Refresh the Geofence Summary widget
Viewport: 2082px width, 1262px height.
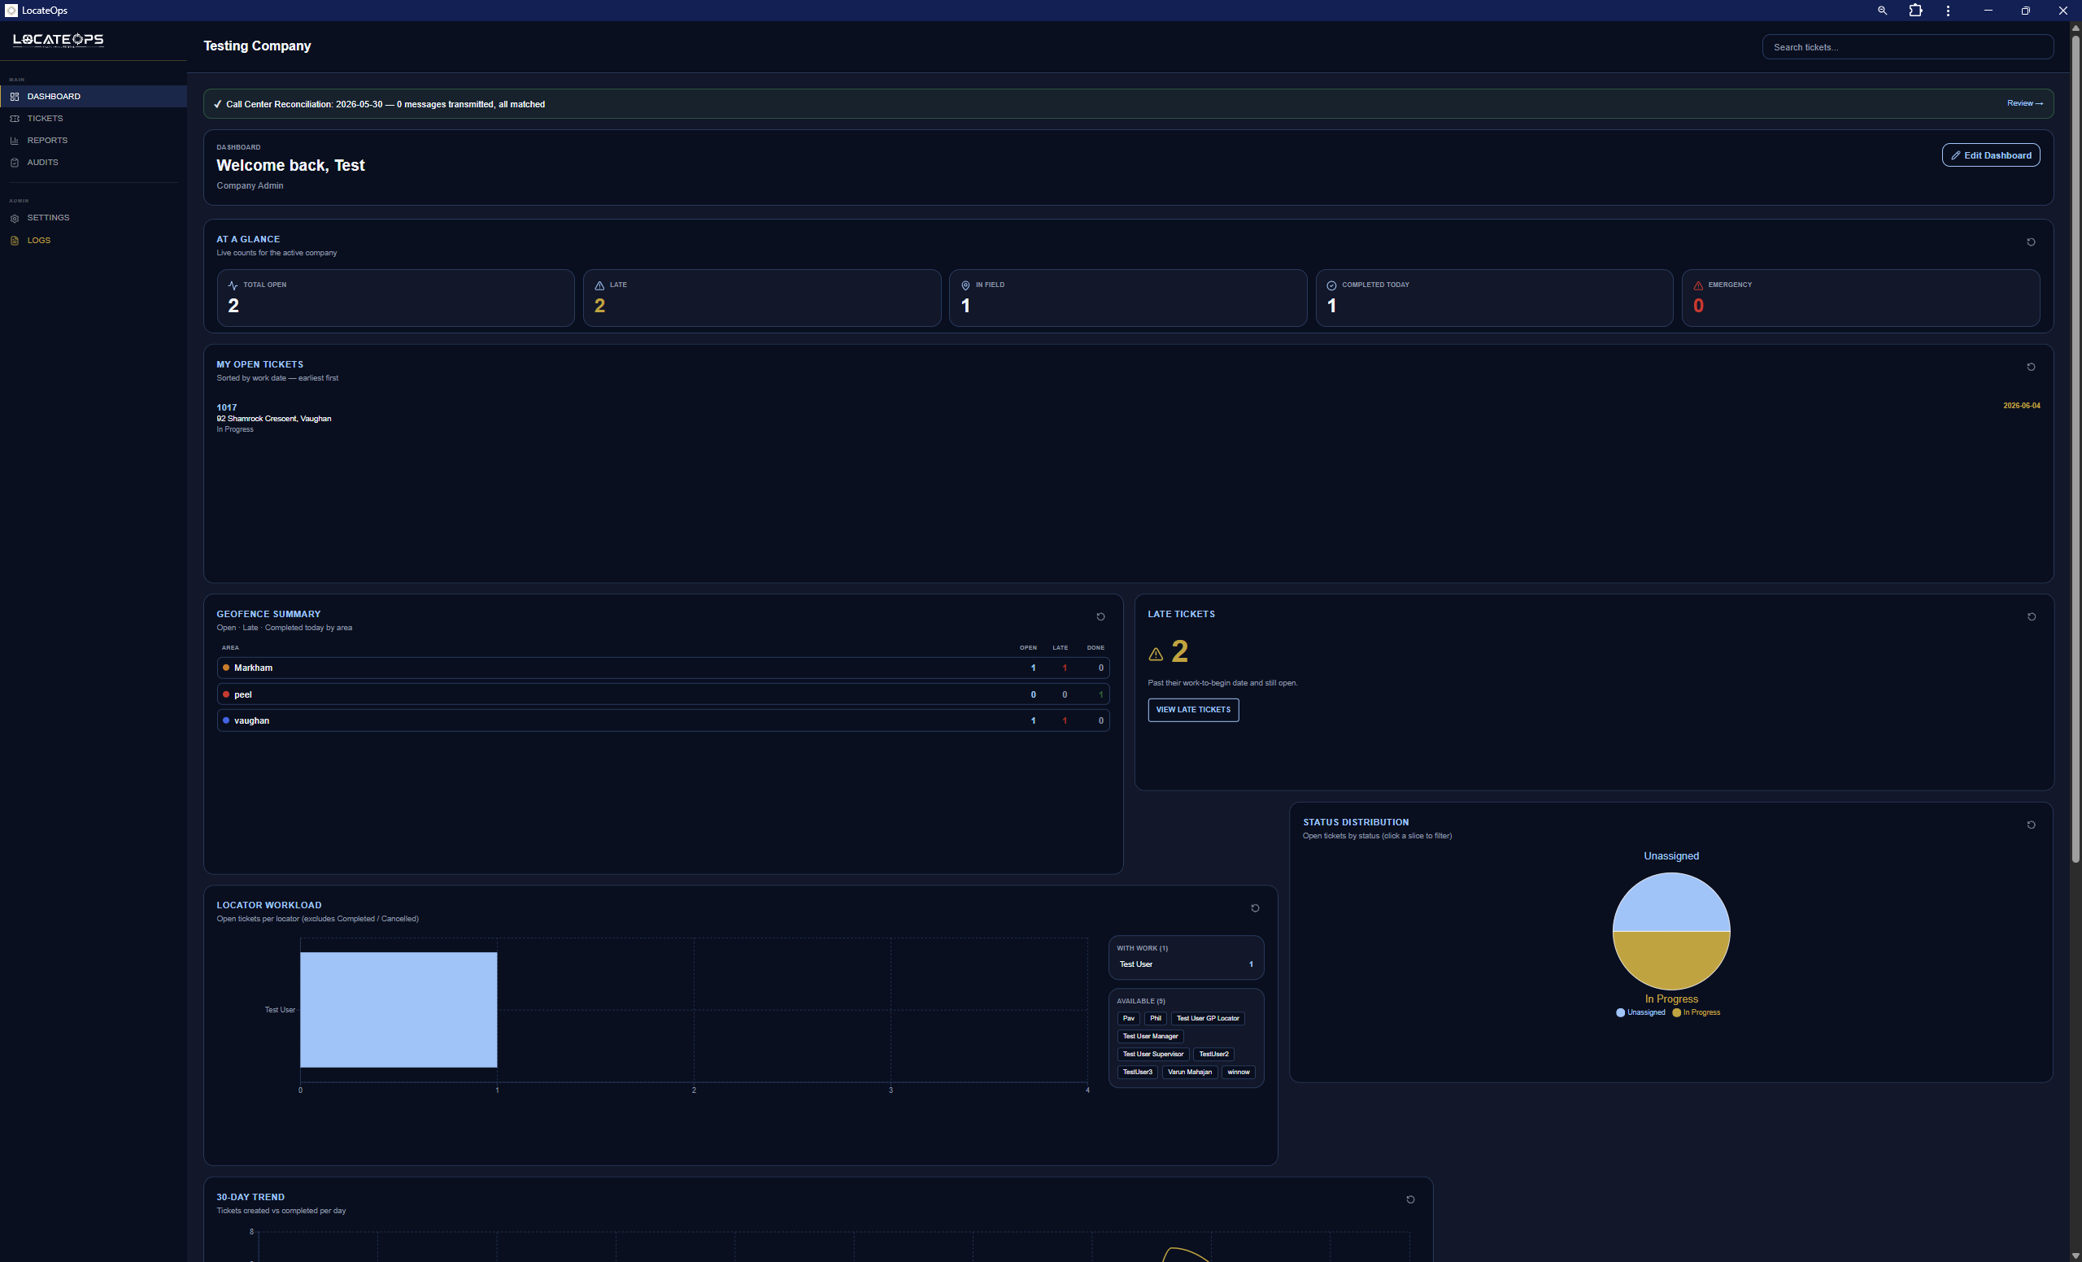[1100, 616]
